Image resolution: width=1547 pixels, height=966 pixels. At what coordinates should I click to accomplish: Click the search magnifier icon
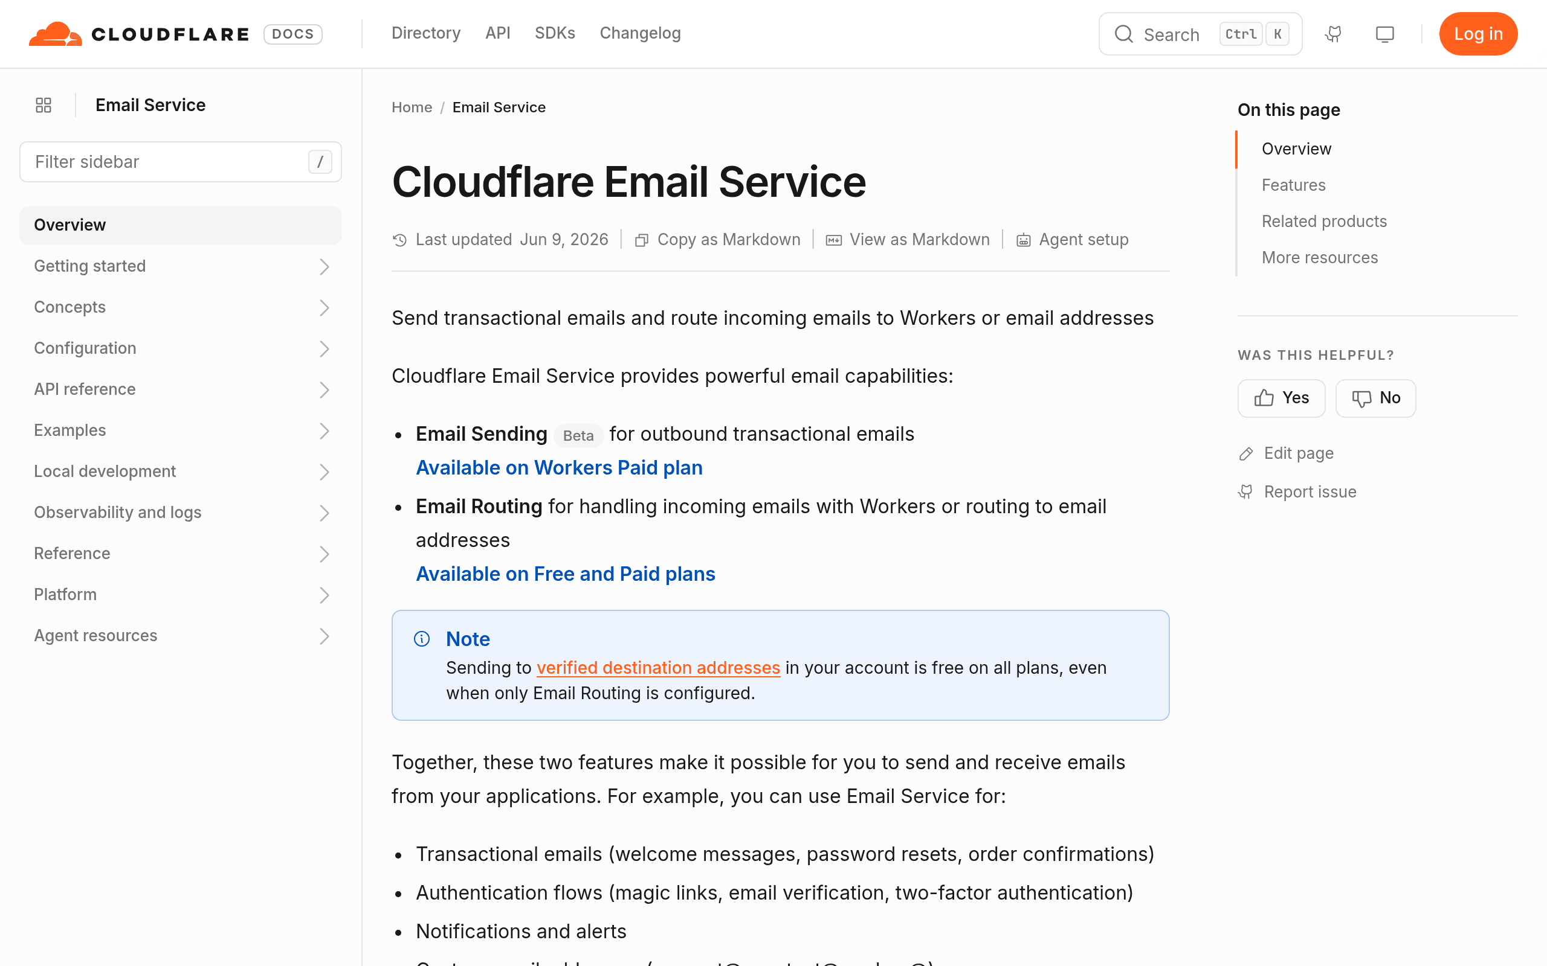coord(1123,34)
